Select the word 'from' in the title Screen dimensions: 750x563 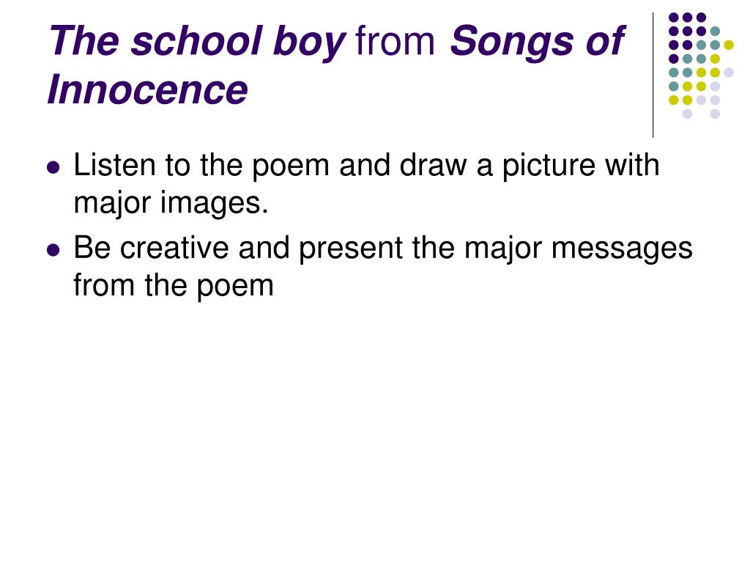tap(395, 41)
